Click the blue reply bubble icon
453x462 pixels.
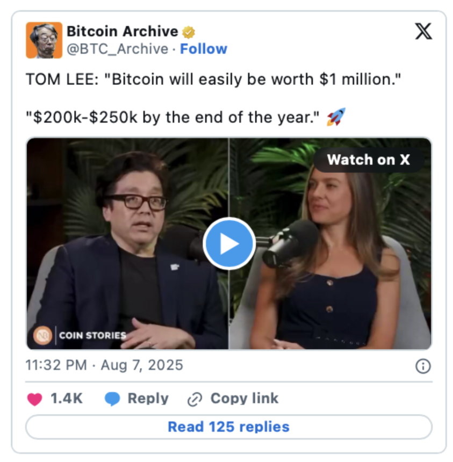112,399
